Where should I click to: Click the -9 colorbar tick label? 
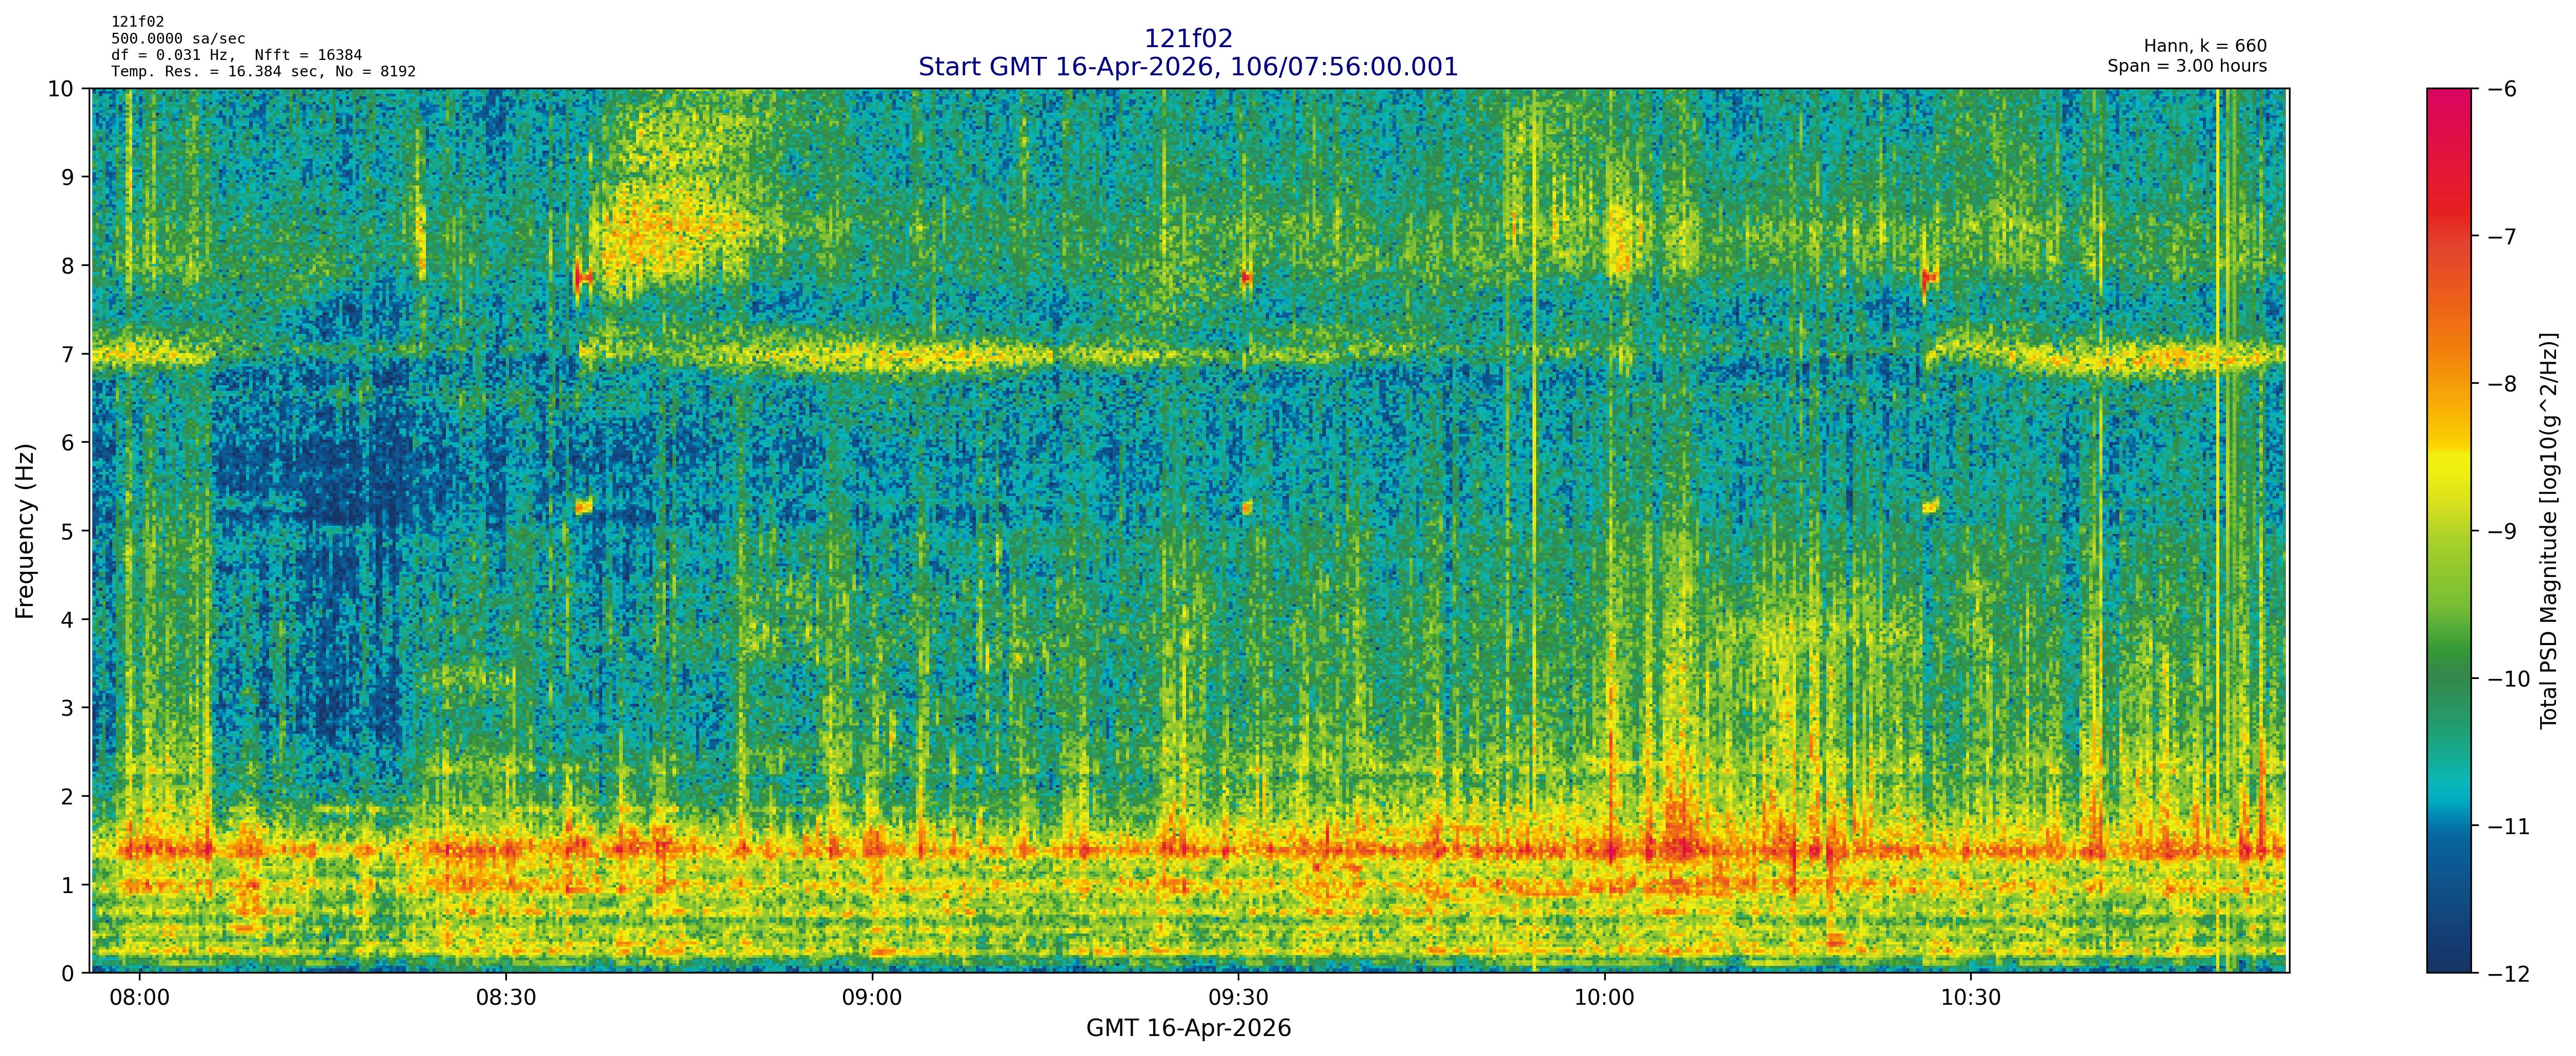point(2502,531)
